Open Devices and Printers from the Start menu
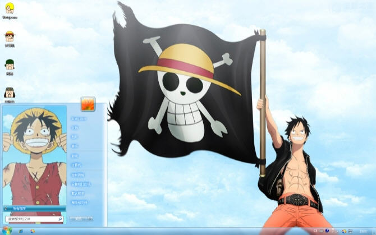 pyautogui.click(x=81, y=184)
